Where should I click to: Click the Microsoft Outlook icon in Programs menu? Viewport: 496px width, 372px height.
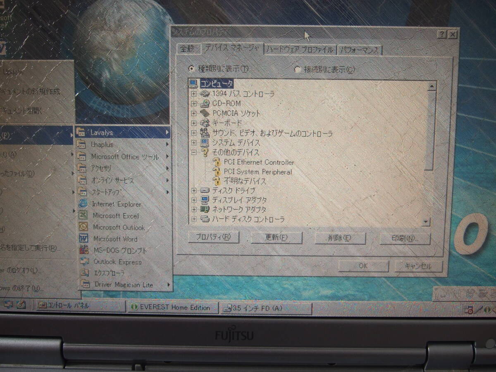pos(84,227)
